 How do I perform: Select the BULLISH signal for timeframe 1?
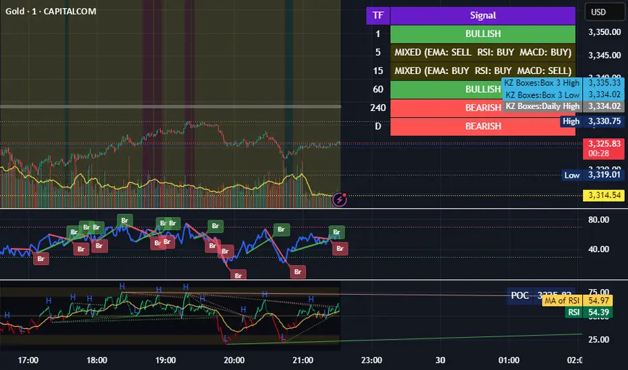(482, 34)
